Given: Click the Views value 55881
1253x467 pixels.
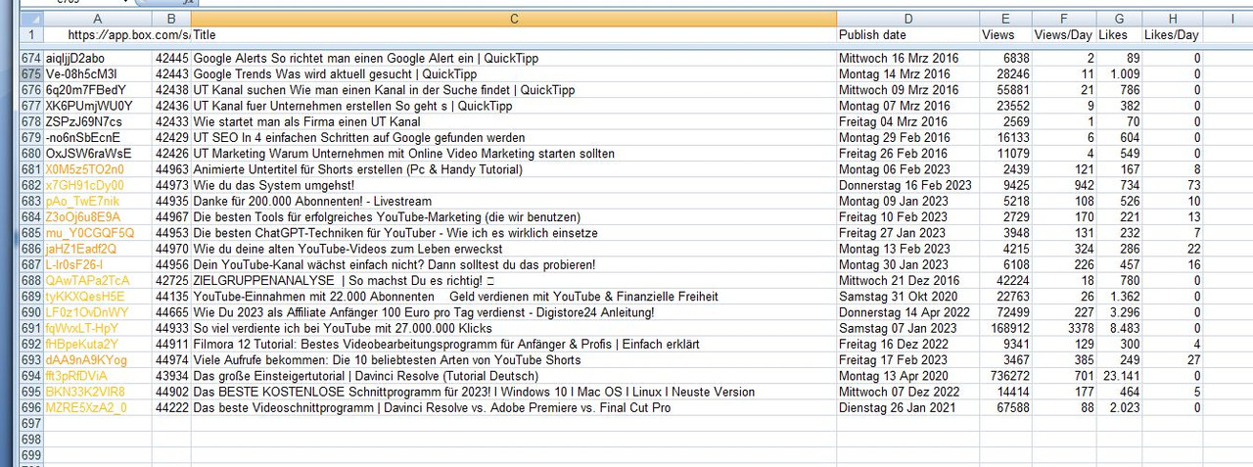Looking at the screenshot, I should tap(1013, 90).
